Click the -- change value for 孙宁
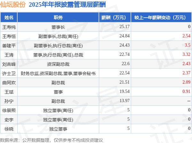The height and width of the screenshot is (143, 192). tap(189, 101)
